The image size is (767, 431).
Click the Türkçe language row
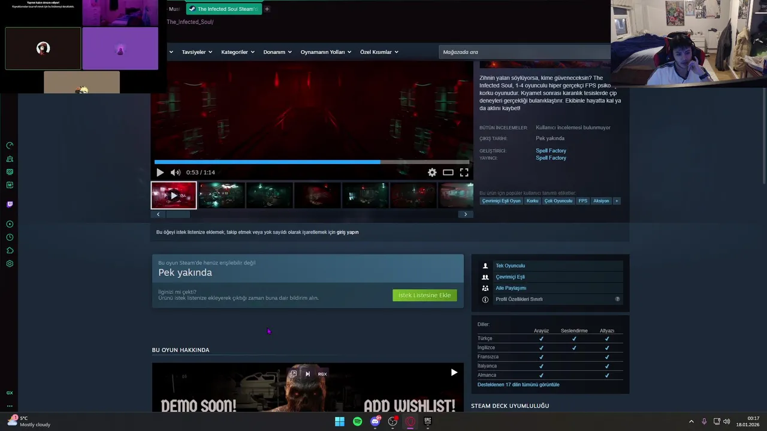[550, 339]
